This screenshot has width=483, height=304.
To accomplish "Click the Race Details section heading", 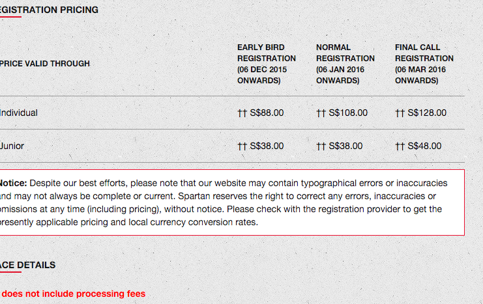I will [x=27, y=266].
